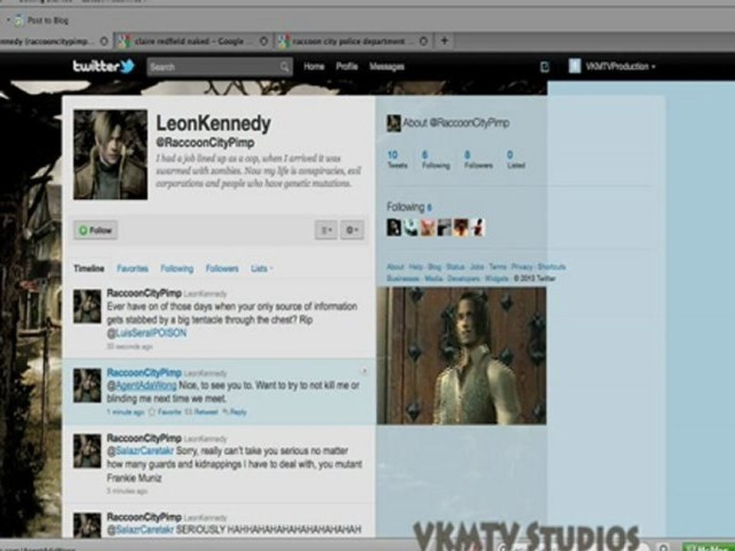The height and width of the screenshot is (551, 735).
Task: Open Messages in Twitter navbar
Action: 387,67
